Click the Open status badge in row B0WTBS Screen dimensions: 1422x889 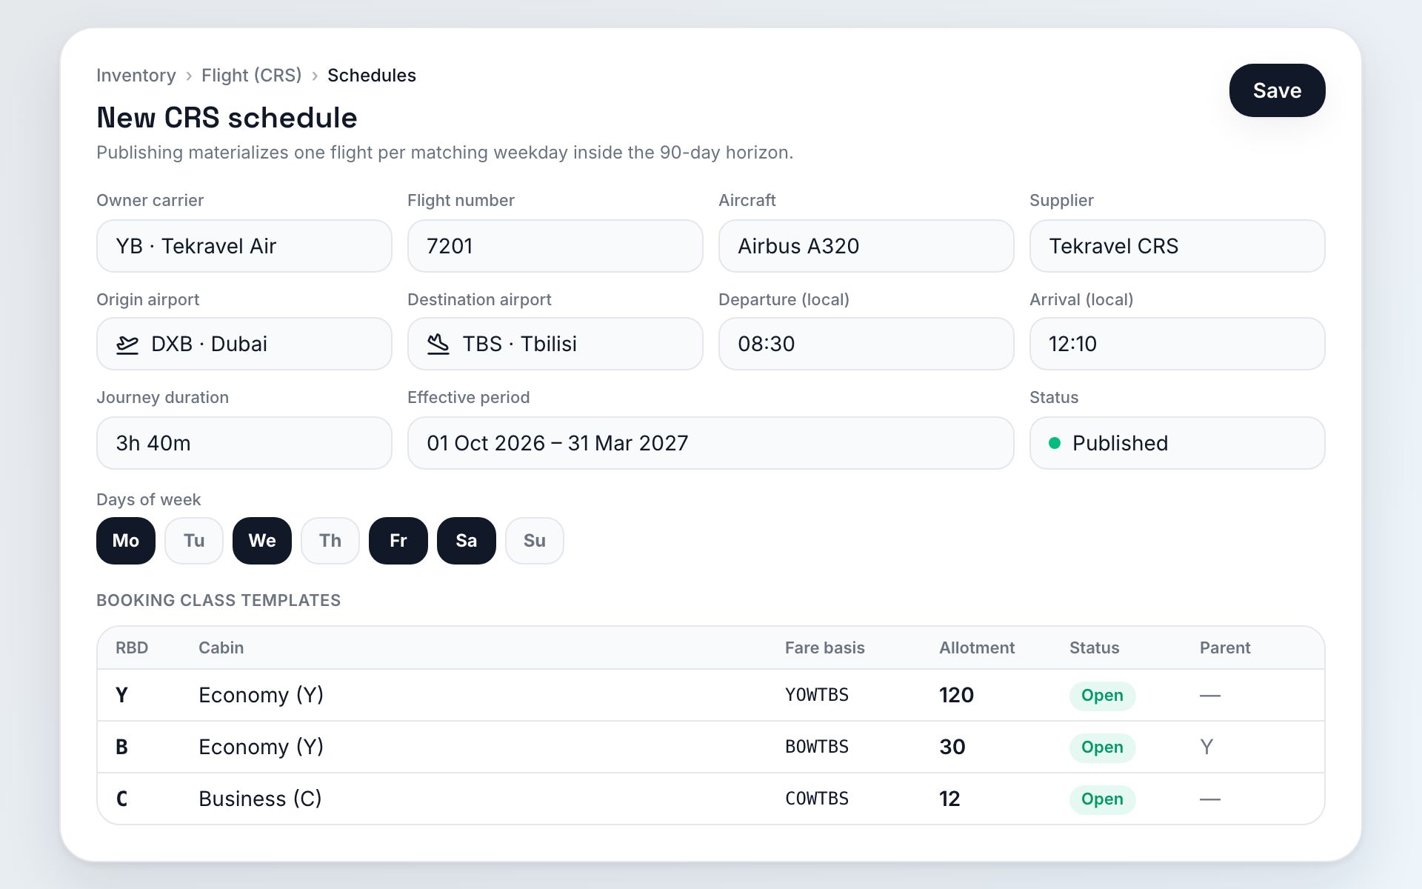tap(1102, 748)
